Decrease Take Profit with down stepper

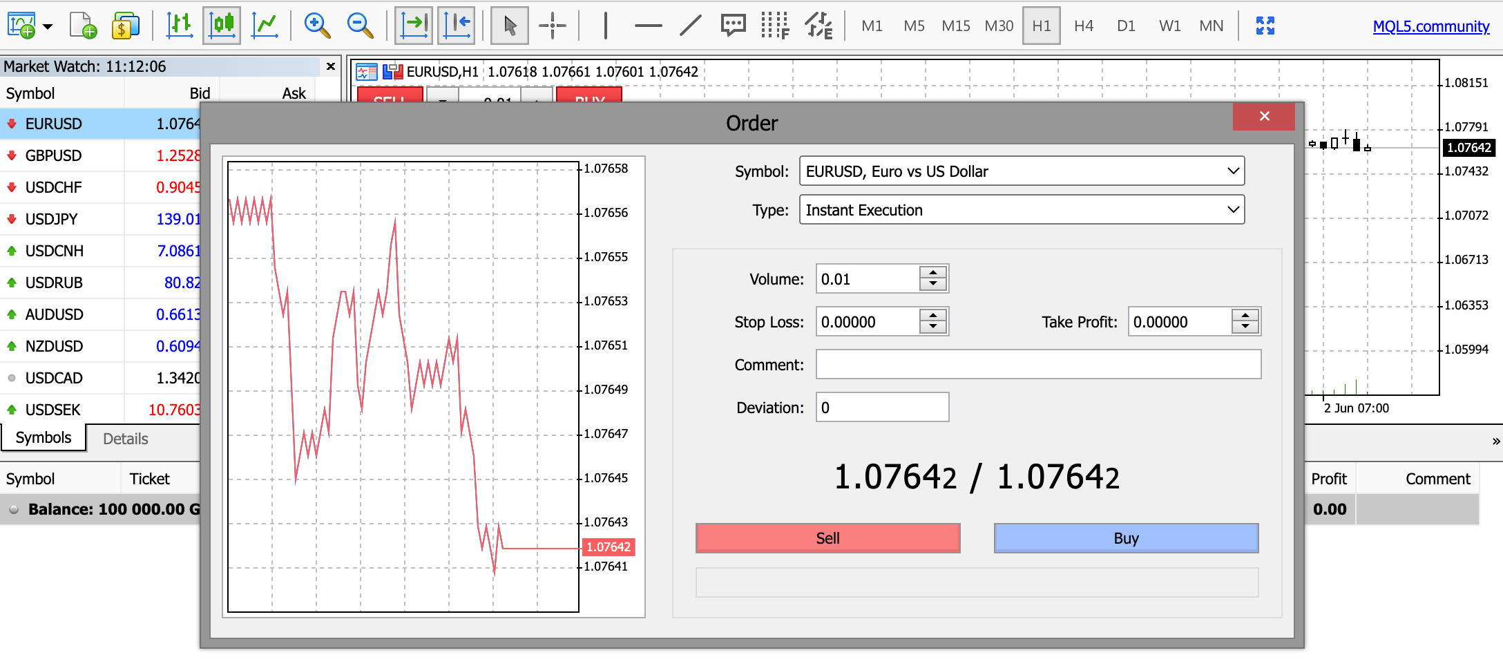point(1245,328)
